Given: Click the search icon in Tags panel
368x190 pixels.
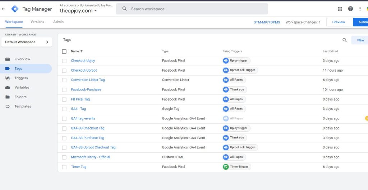Looking at the screenshot, I should (344, 40).
